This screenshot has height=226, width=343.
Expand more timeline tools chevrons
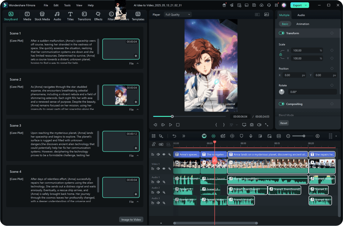tap(184, 136)
